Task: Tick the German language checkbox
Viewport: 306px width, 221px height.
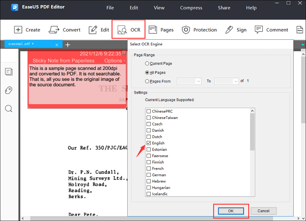Action: pos(149,175)
